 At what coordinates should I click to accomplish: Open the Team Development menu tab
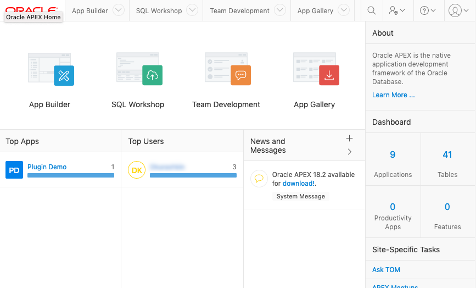(x=239, y=10)
